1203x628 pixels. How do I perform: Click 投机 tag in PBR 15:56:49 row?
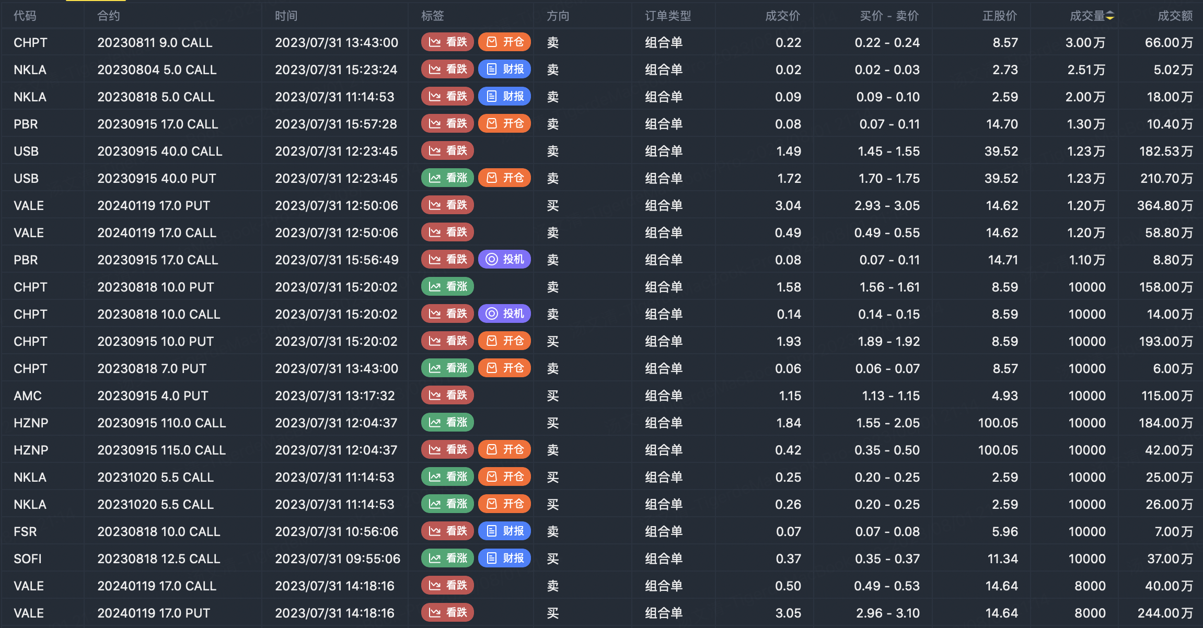(504, 260)
